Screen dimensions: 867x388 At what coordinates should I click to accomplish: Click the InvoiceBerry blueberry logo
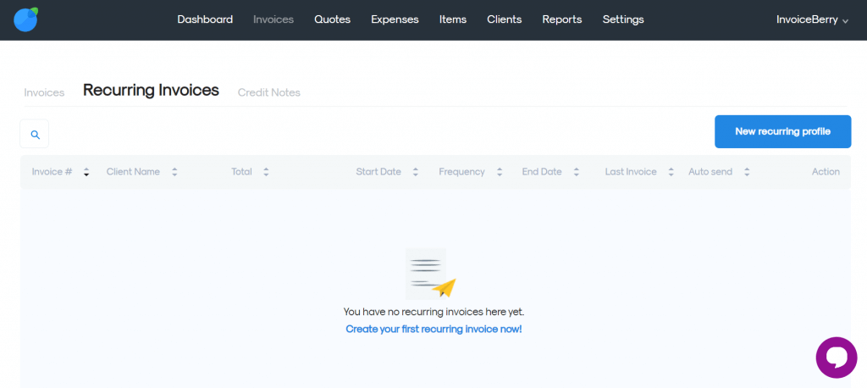pos(25,19)
